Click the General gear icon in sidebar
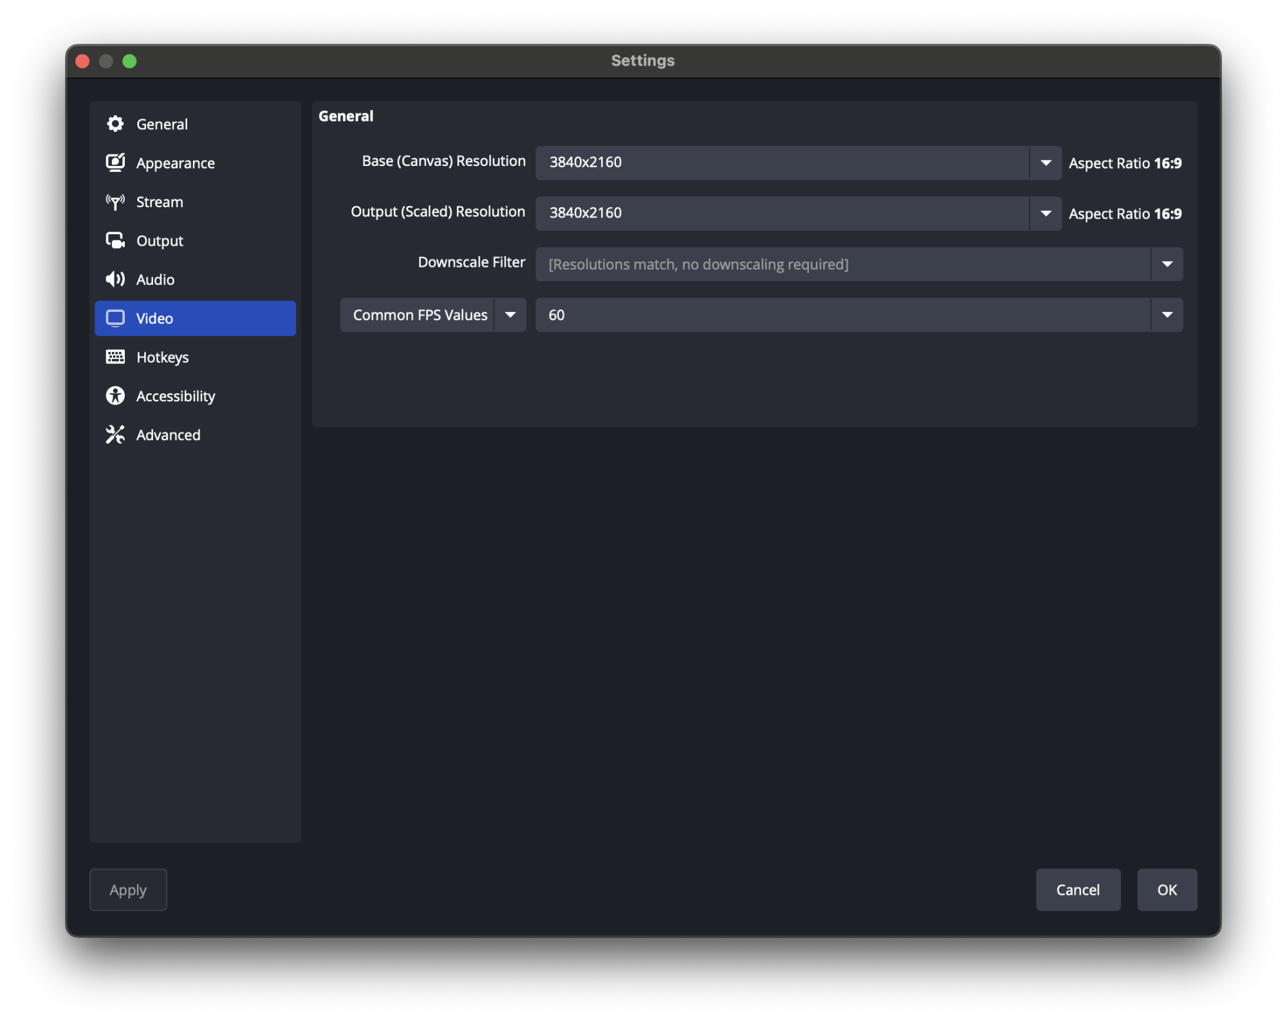Viewport: 1287px width, 1024px height. click(115, 124)
